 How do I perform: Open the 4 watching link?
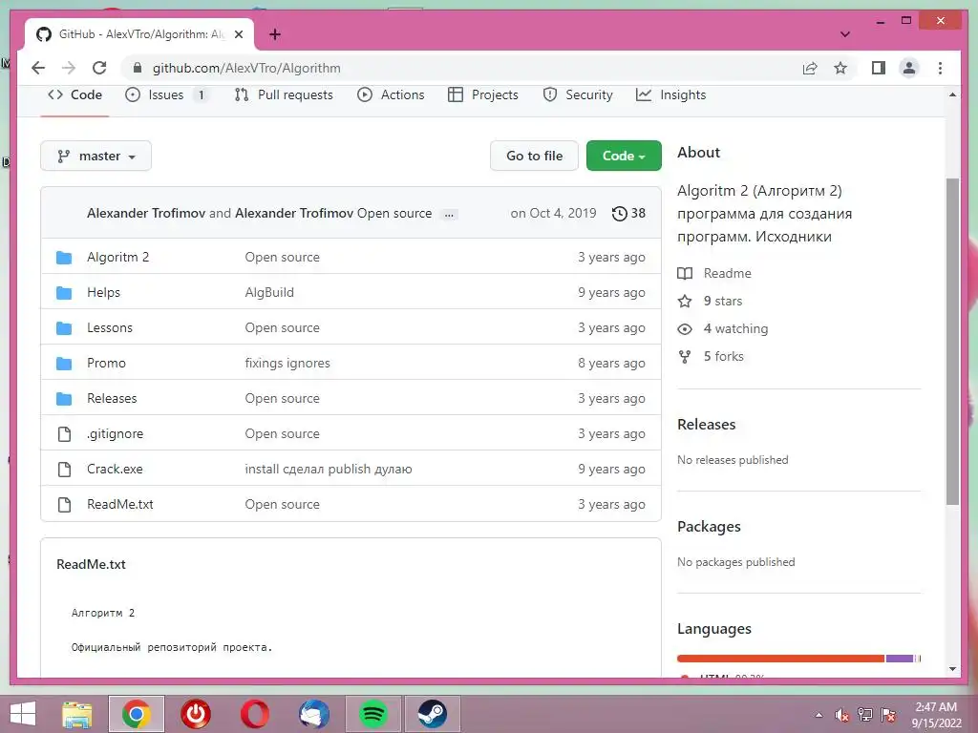click(736, 329)
